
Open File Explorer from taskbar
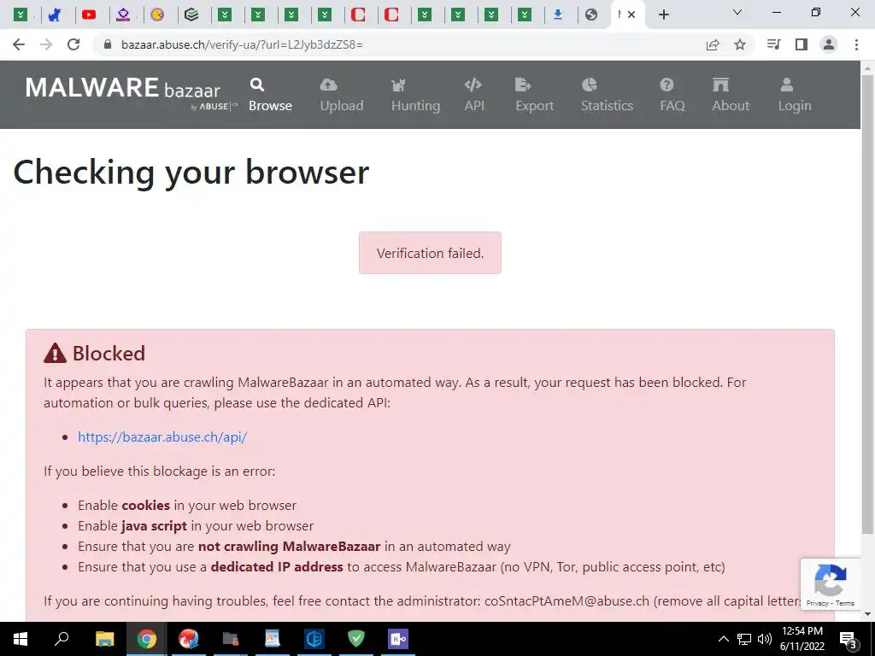point(104,639)
